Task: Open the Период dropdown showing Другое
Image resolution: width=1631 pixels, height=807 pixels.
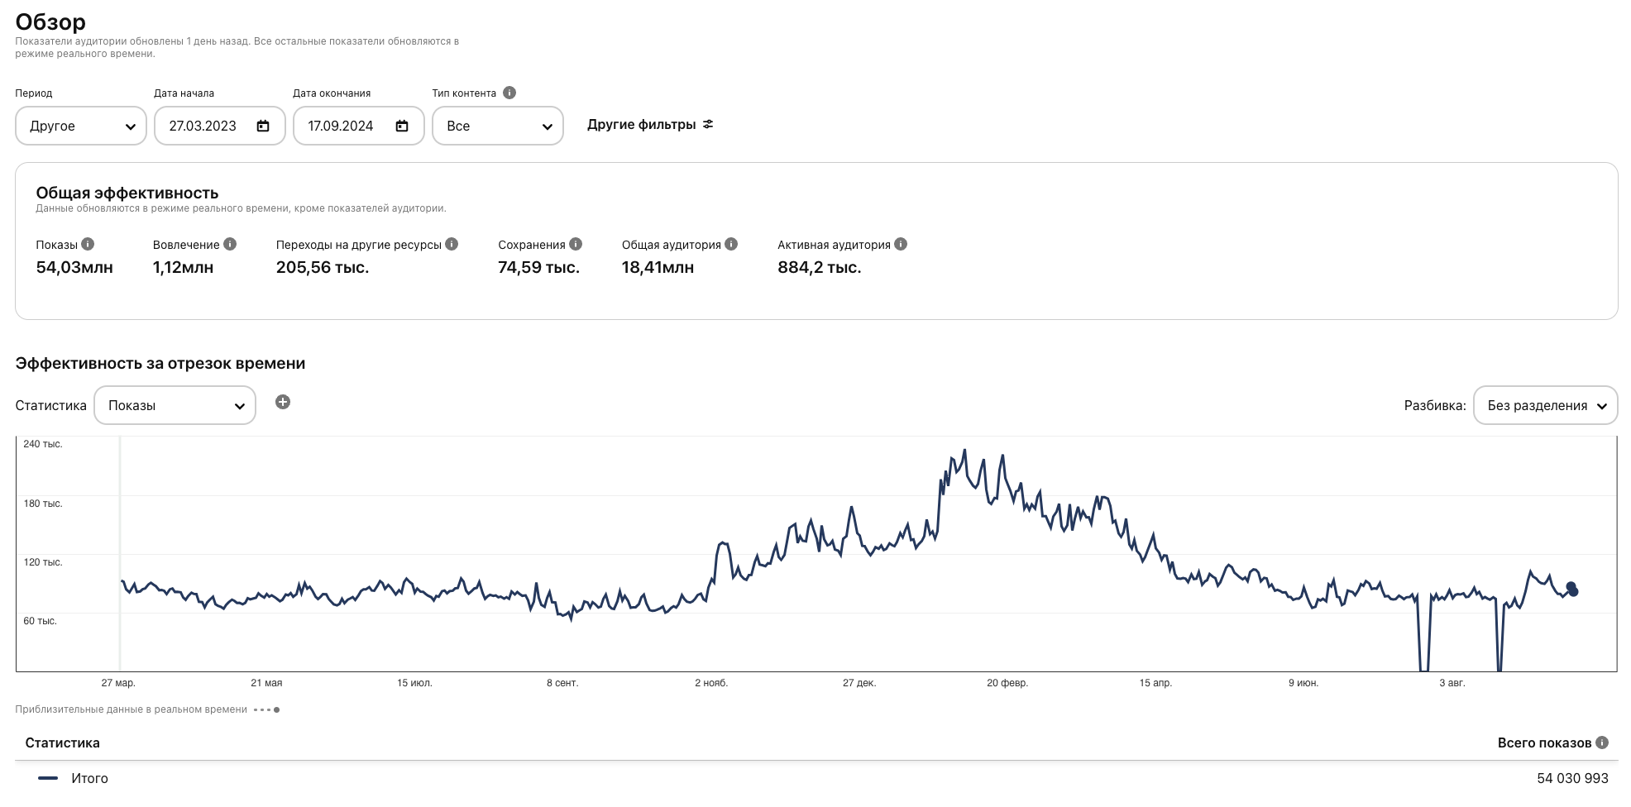Action: point(81,126)
